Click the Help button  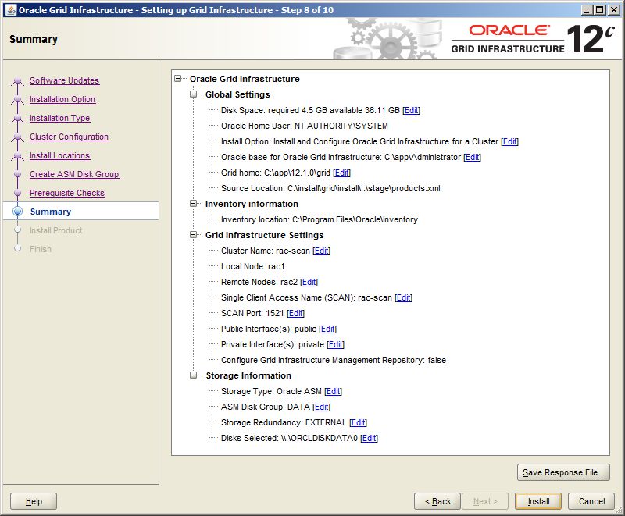[x=34, y=501]
